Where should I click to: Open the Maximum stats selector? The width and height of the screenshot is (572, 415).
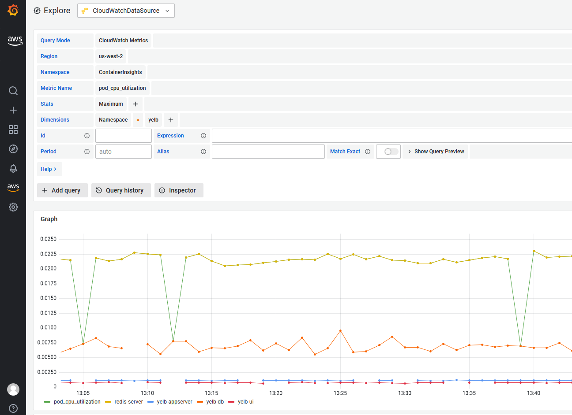[111, 104]
